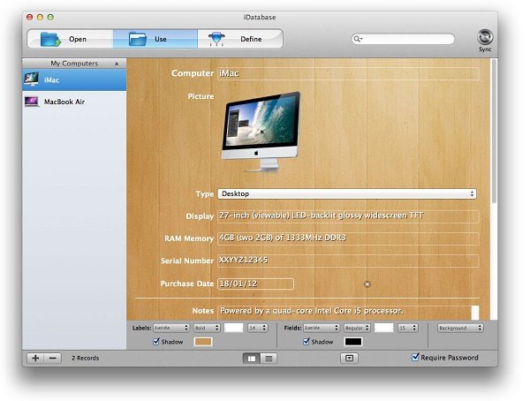530x401 pixels.
Task: Pick the Labels shadow tan color swatch
Action: [203, 342]
